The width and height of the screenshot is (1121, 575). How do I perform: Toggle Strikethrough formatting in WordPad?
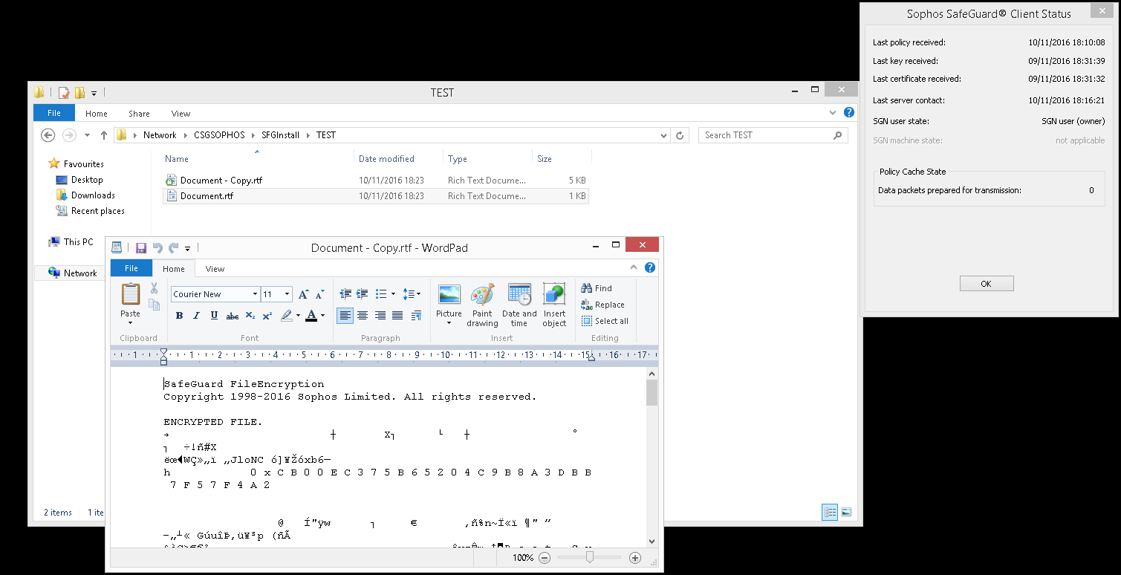(x=232, y=316)
